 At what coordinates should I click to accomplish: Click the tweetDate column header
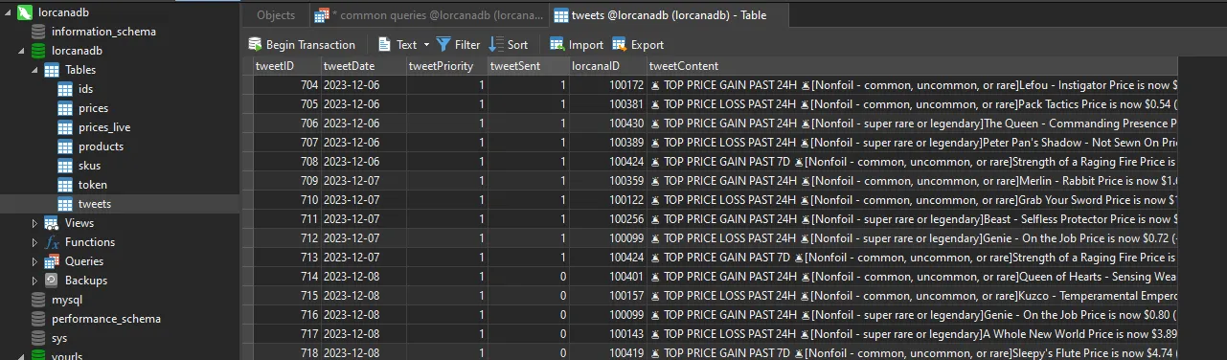click(363, 66)
